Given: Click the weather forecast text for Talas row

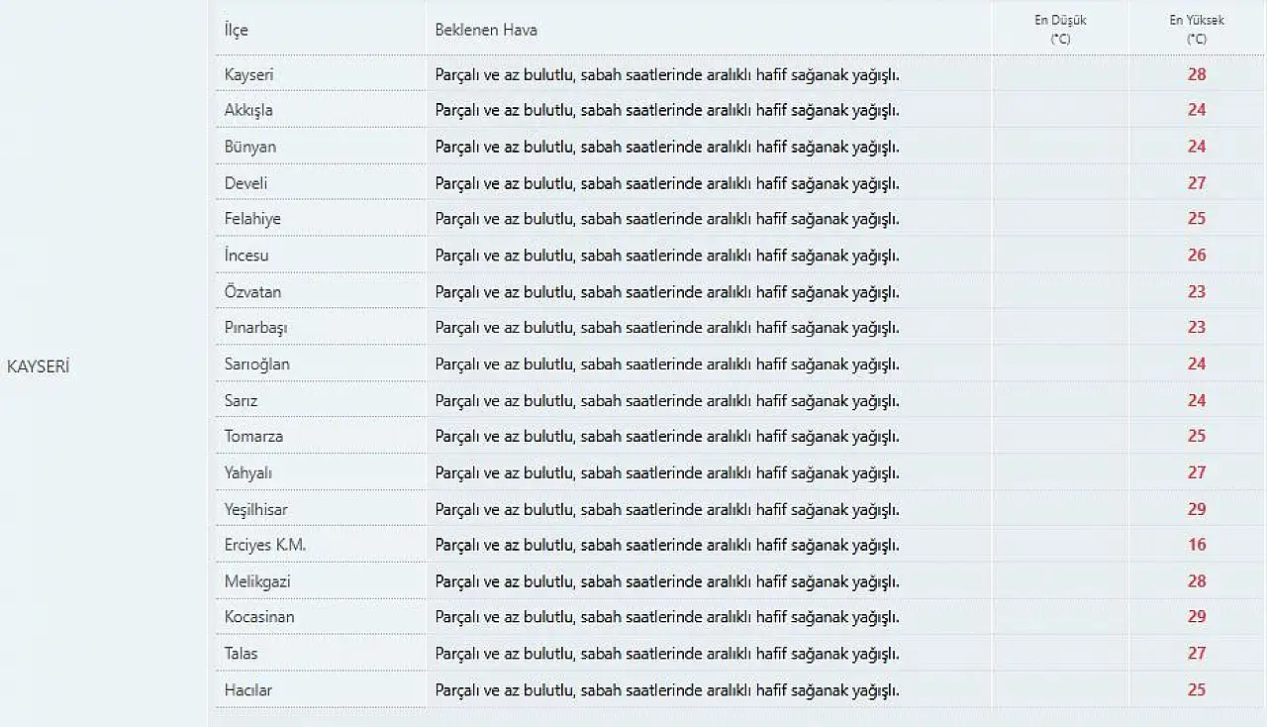Looking at the screenshot, I should click(x=667, y=654).
